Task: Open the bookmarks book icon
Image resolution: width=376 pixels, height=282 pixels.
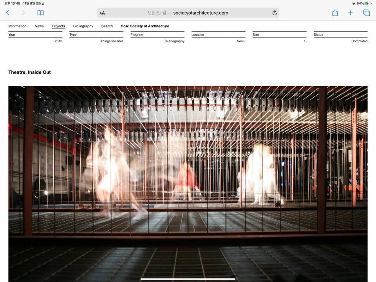Action: [40, 13]
